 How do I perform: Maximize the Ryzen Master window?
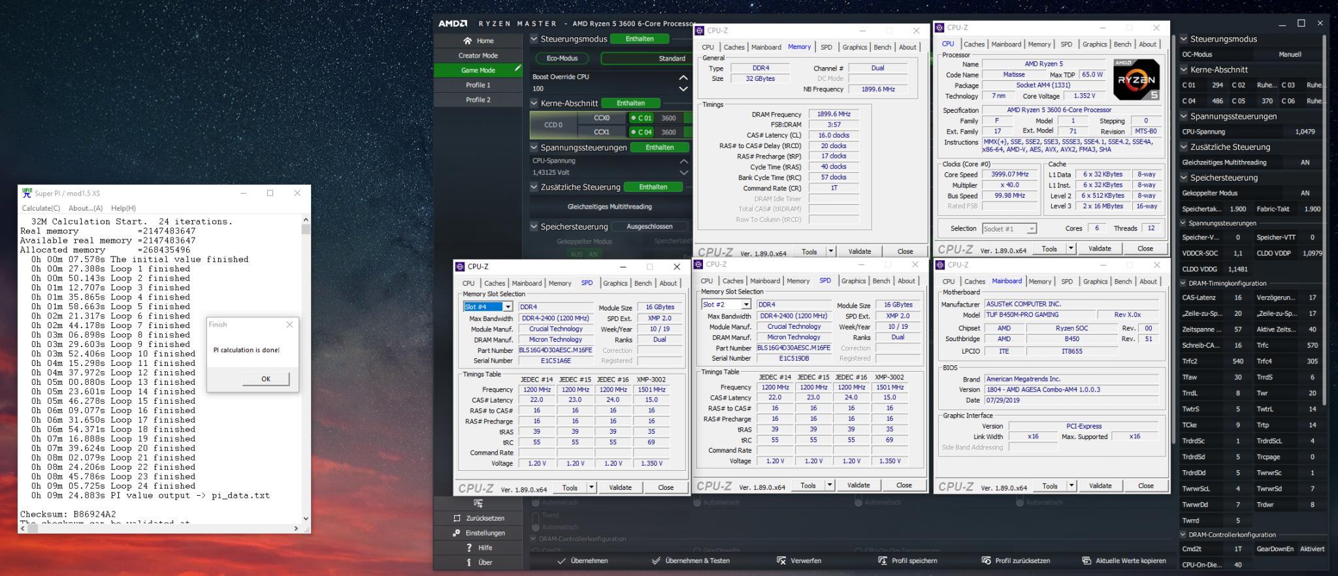1301,23
